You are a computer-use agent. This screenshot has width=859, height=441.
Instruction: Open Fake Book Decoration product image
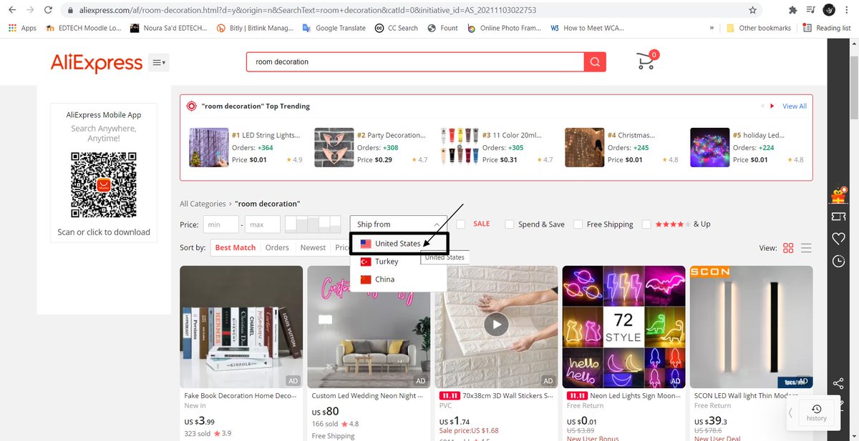241,327
